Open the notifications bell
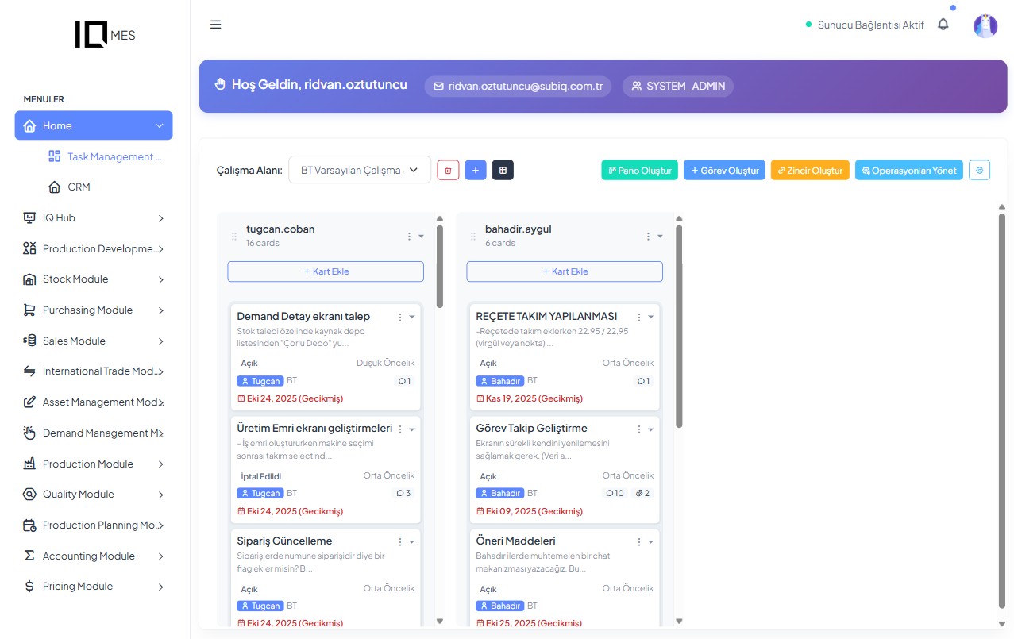 tap(943, 25)
